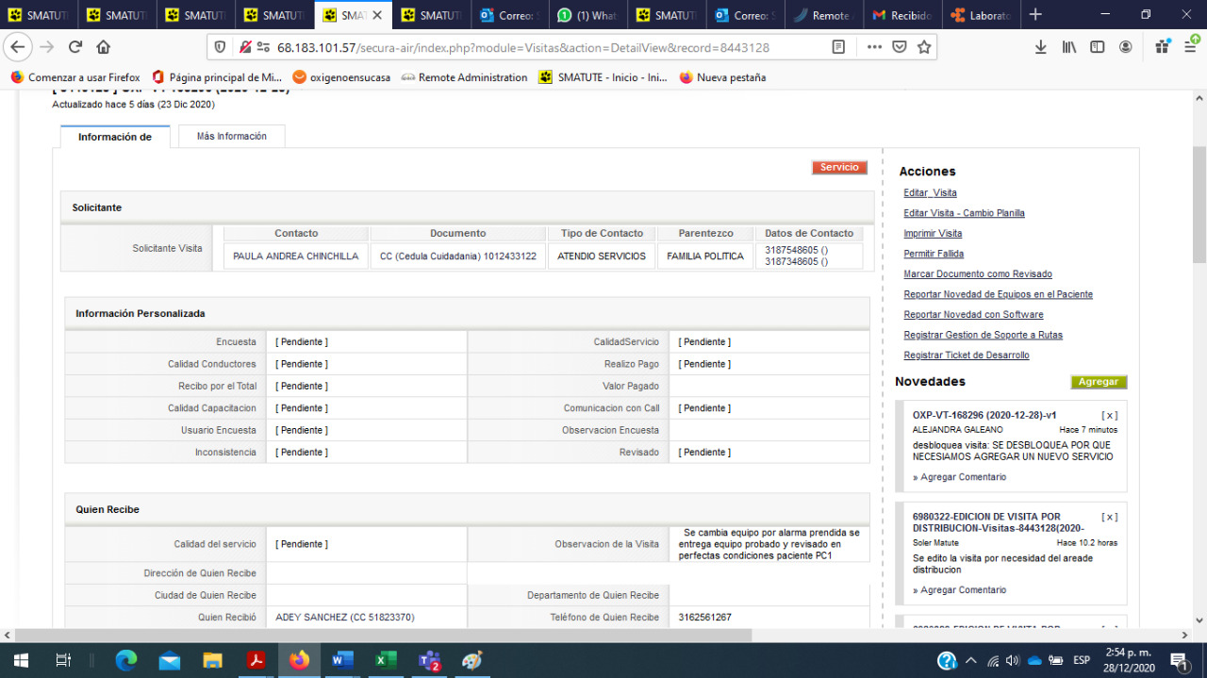Click the vertical page scrollbar thumb

[x=1199, y=205]
